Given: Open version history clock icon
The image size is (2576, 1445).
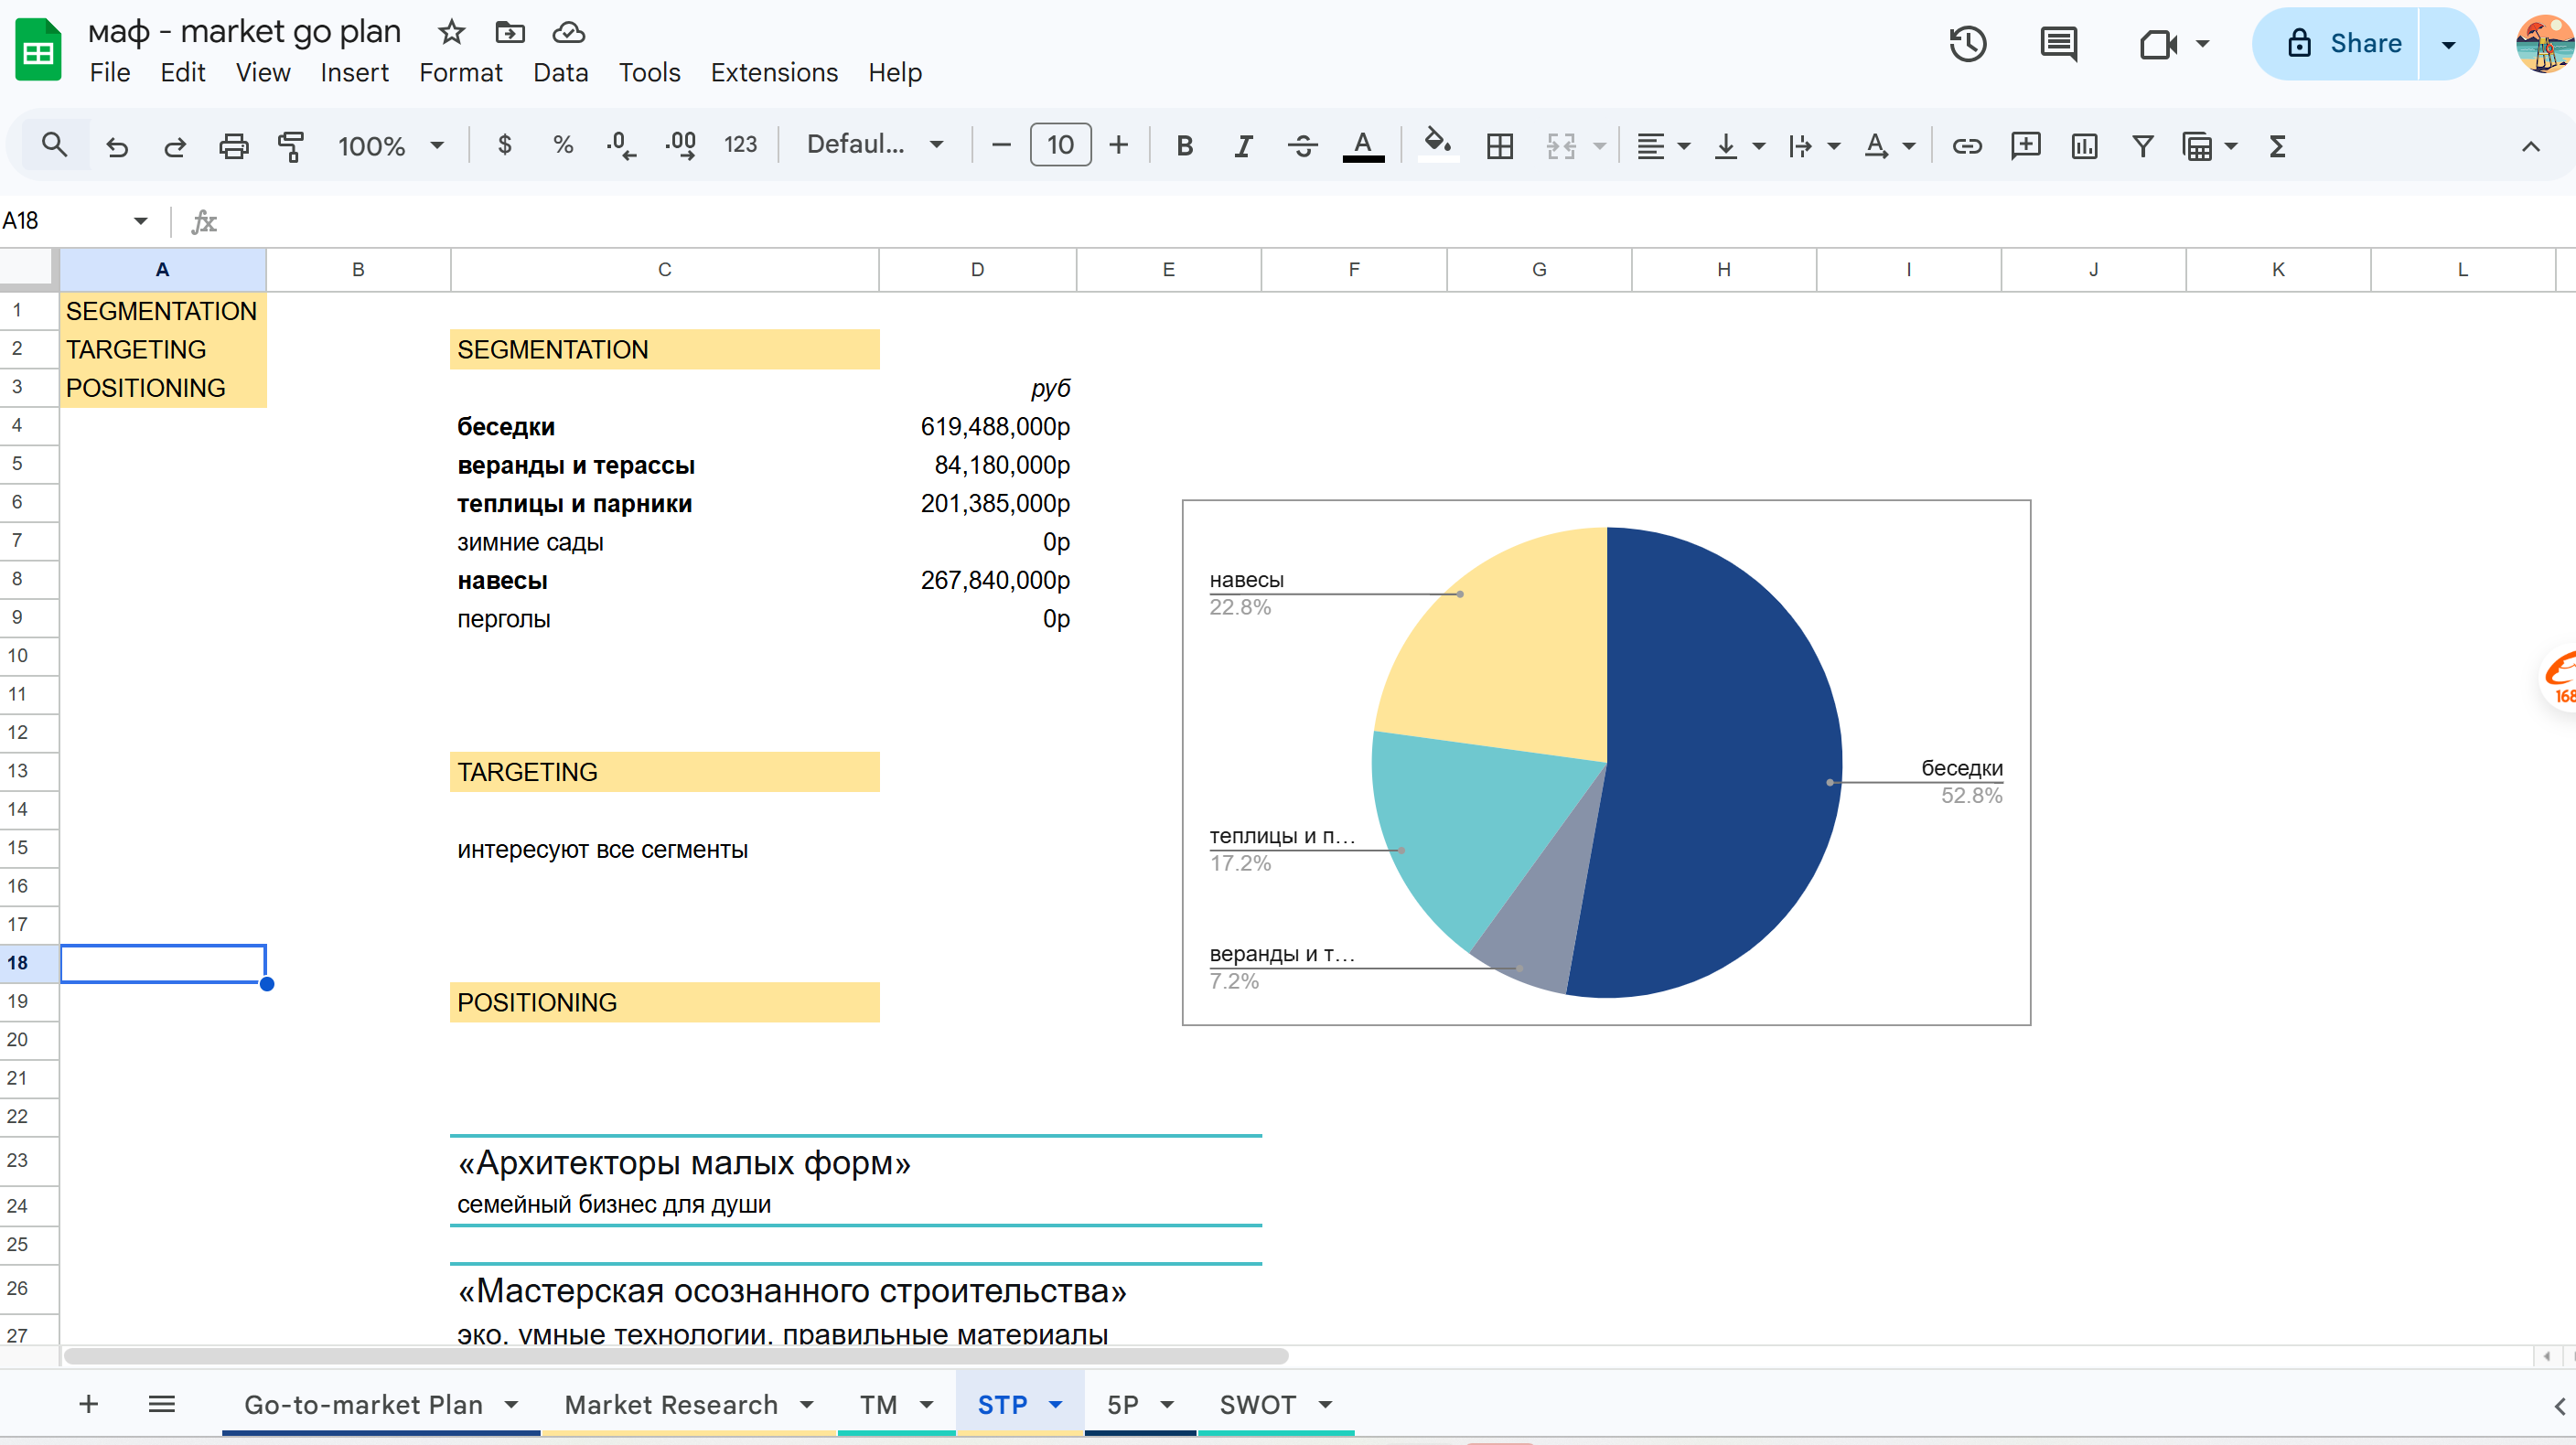Looking at the screenshot, I should [x=1968, y=44].
